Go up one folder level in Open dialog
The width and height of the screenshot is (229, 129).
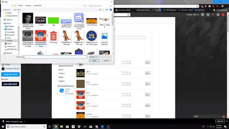[12, 6]
